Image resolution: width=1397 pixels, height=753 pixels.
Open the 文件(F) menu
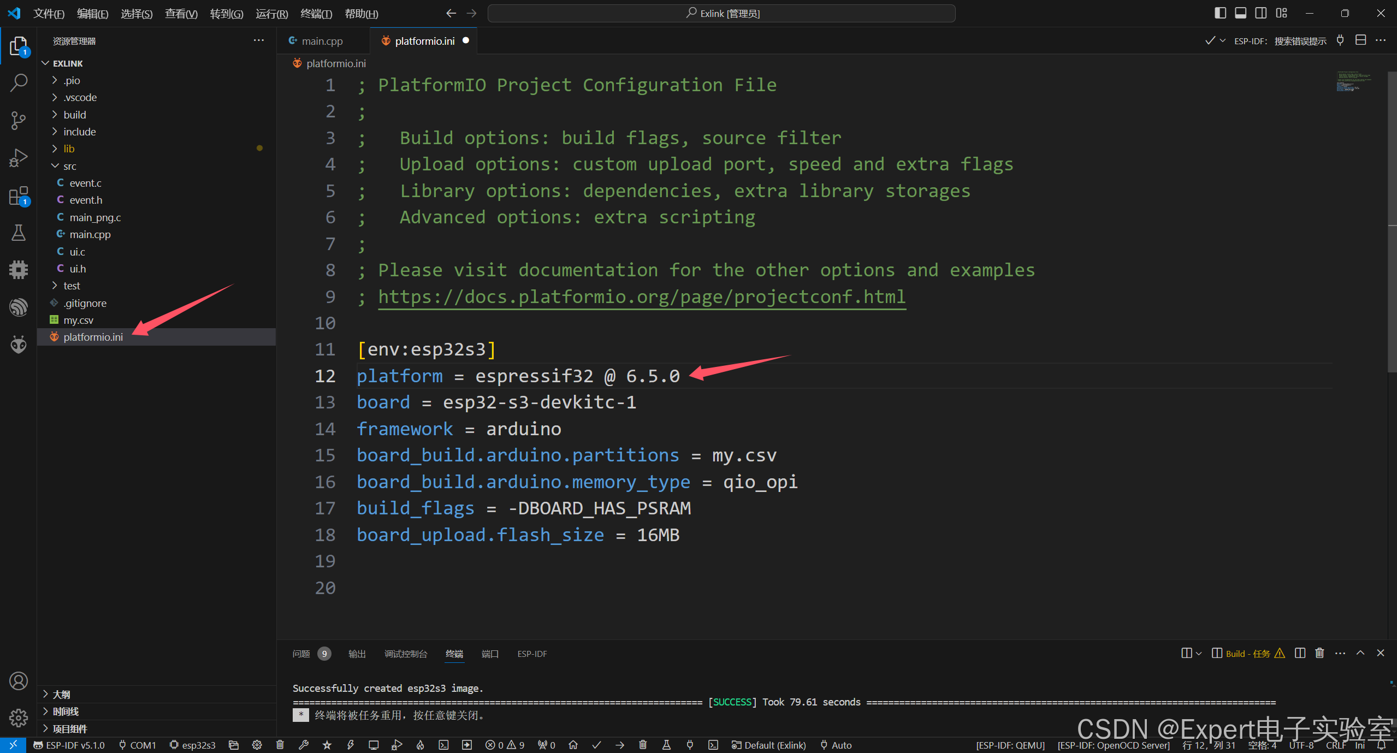49,13
